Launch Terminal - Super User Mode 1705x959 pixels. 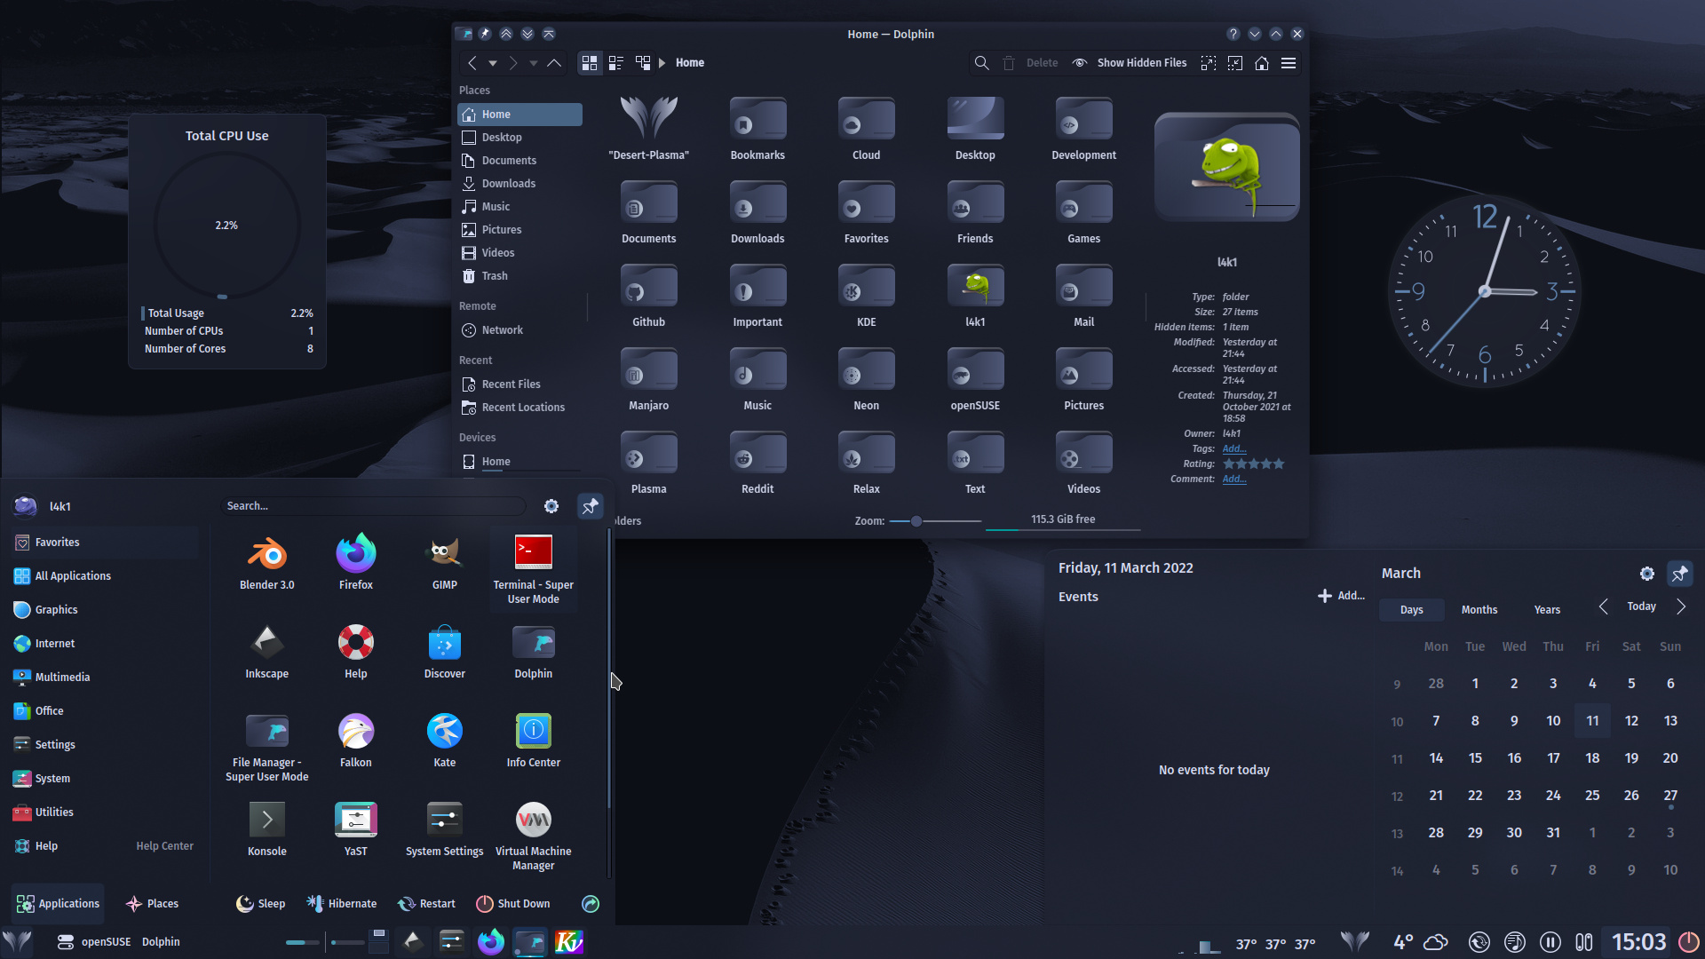pos(533,569)
